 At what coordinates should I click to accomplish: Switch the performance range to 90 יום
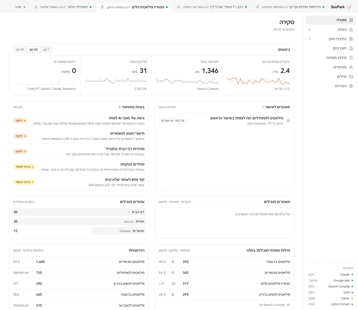point(20,50)
